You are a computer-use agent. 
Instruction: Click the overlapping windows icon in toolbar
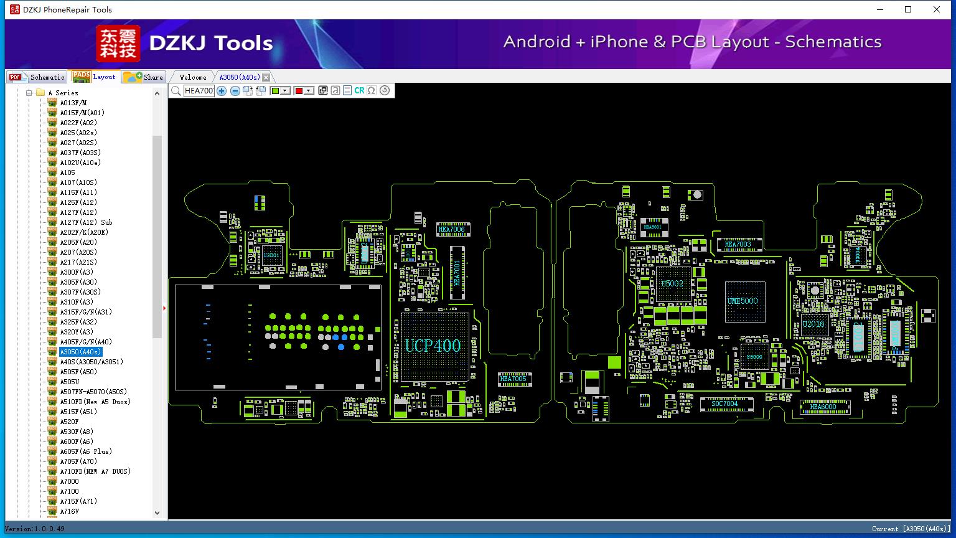(x=322, y=91)
